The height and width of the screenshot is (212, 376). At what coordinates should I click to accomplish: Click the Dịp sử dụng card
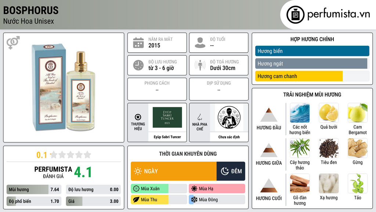(x=219, y=89)
